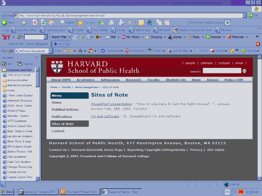Click the Print icon in the toolbar
Screen dimensions: 262x196
point(121,22)
